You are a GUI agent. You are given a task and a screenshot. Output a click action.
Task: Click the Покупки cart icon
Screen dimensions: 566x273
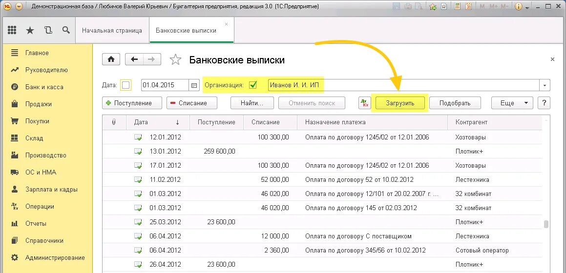(15, 121)
